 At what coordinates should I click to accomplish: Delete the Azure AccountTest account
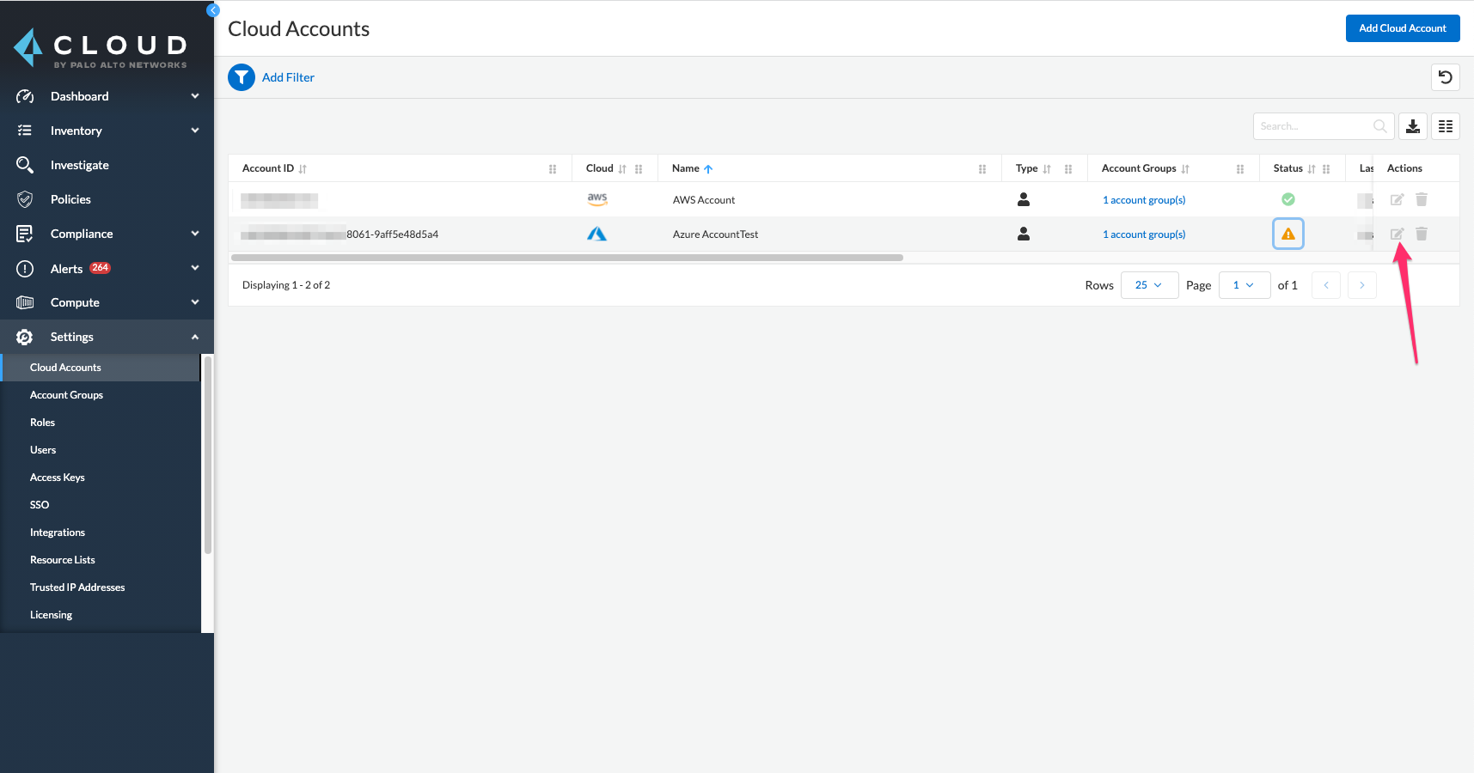(x=1422, y=234)
